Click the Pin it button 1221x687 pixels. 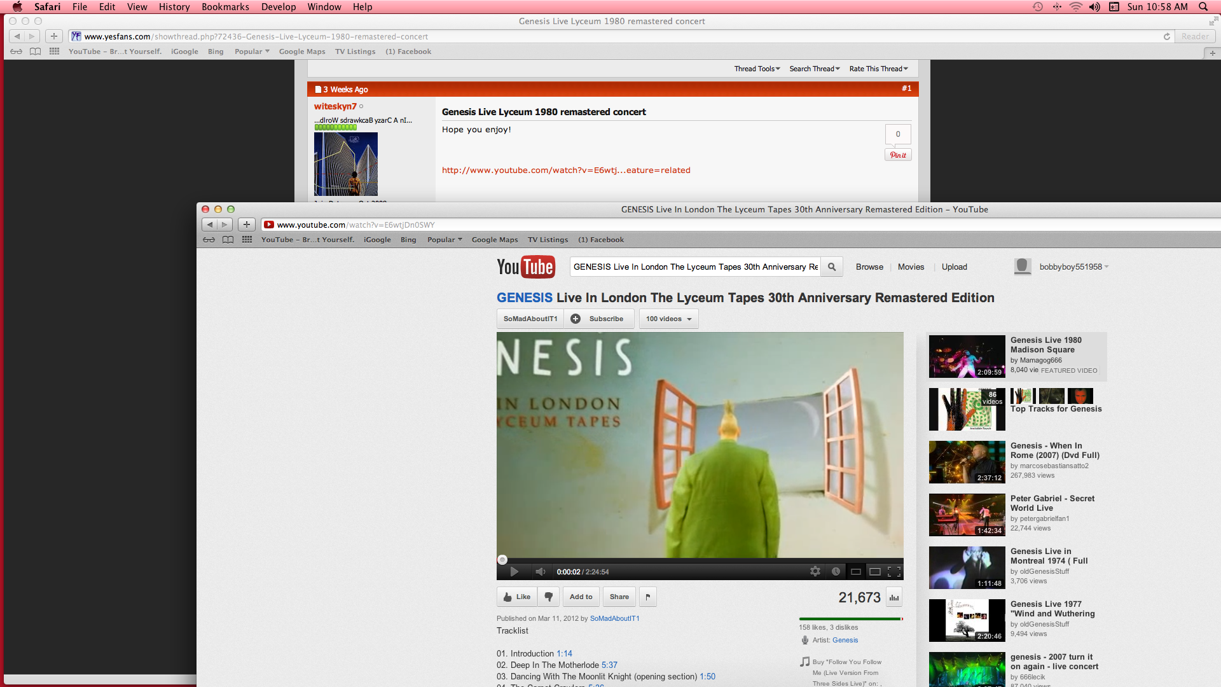(x=897, y=155)
